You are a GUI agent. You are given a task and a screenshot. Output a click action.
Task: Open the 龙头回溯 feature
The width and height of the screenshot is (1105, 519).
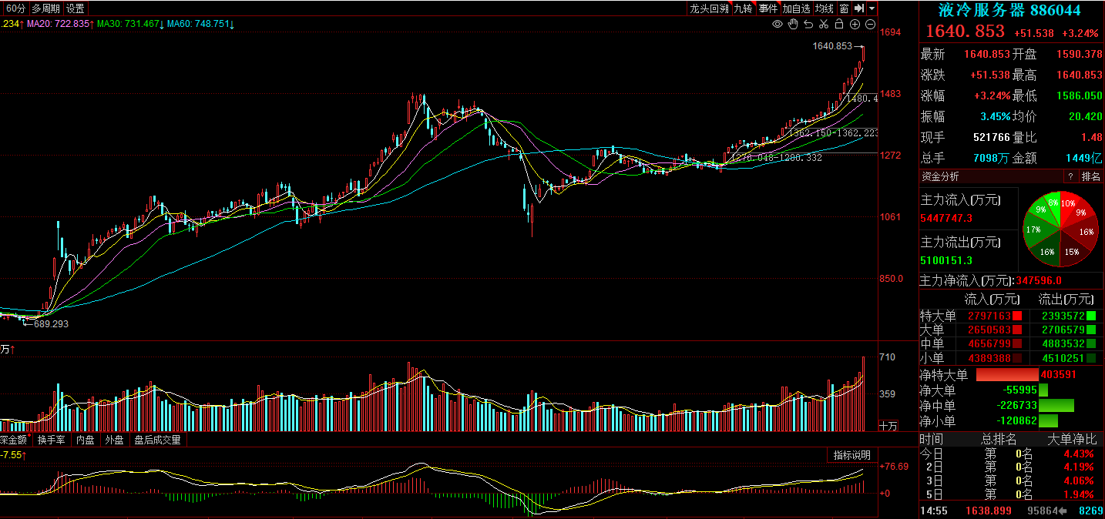[x=709, y=8]
